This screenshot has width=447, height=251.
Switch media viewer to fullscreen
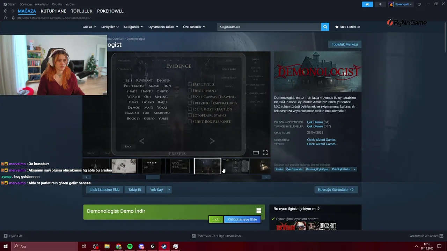tap(265, 153)
